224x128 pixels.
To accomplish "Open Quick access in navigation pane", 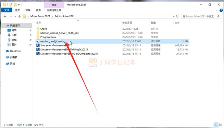I will tap(15, 25).
